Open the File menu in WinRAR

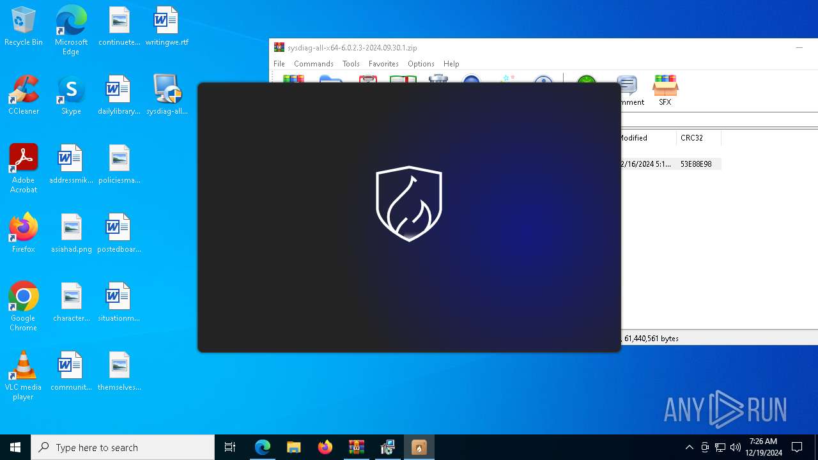coord(279,64)
